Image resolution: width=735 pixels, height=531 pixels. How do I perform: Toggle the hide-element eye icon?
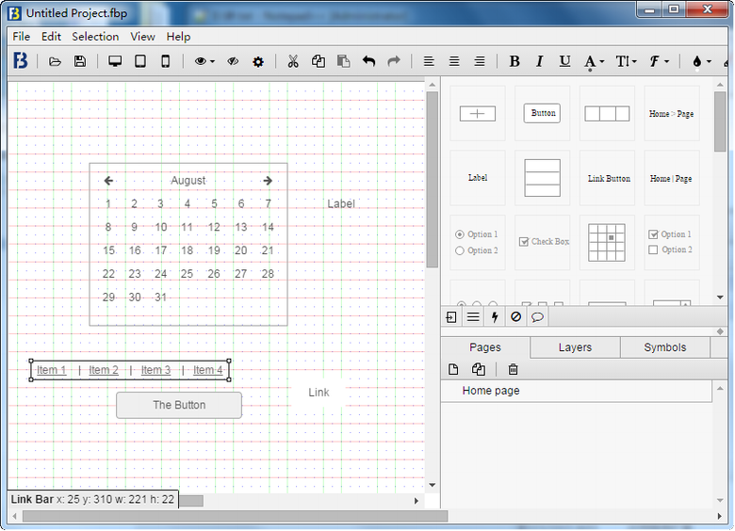point(232,61)
